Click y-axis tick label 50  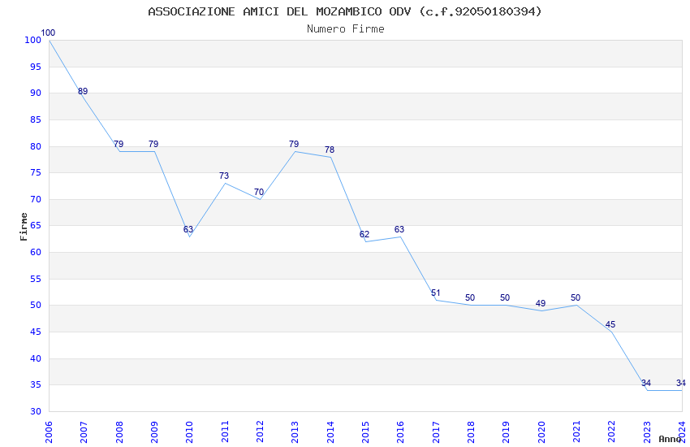pos(36,306)
